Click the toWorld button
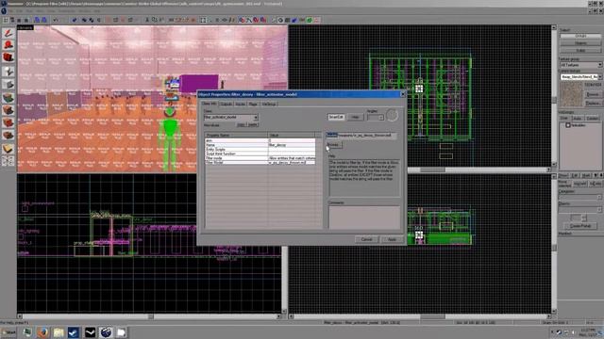The image size is (604, 339). [x=579, y=185]
